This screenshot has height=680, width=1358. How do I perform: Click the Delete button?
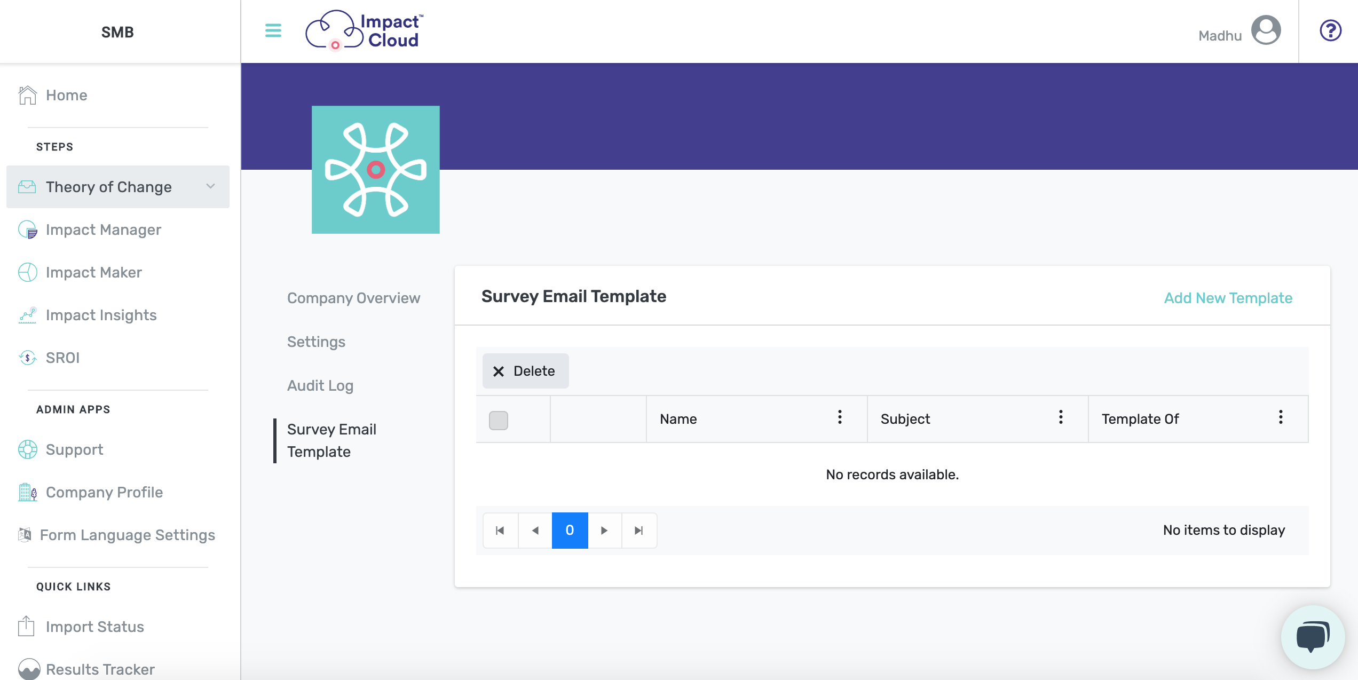526,371
